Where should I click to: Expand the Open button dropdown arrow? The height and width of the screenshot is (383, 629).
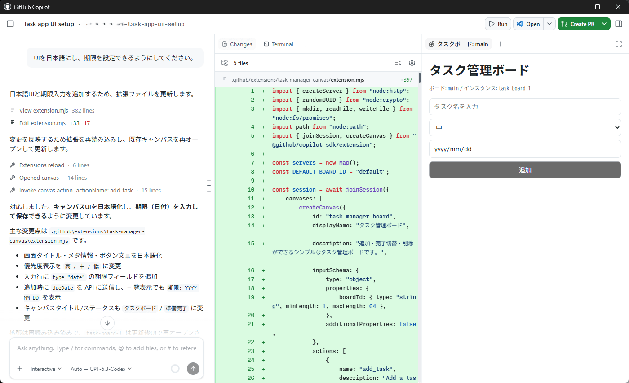pyautogui.click(x=549, y=24)
